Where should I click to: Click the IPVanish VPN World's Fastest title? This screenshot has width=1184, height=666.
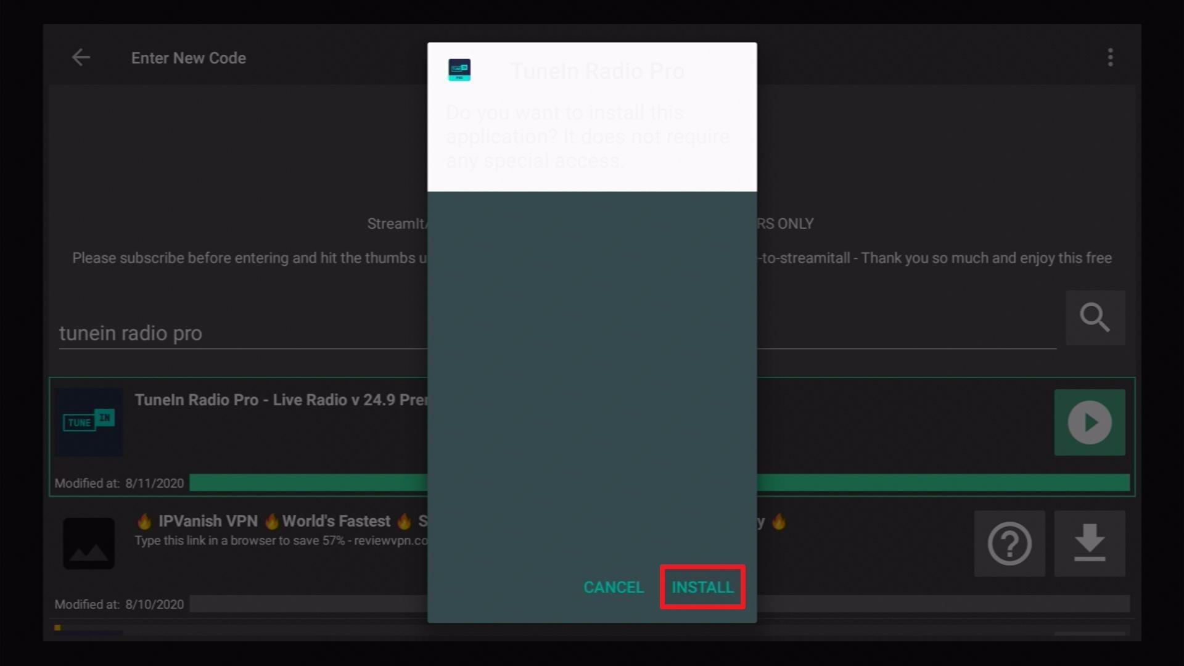tap(282, 521)
